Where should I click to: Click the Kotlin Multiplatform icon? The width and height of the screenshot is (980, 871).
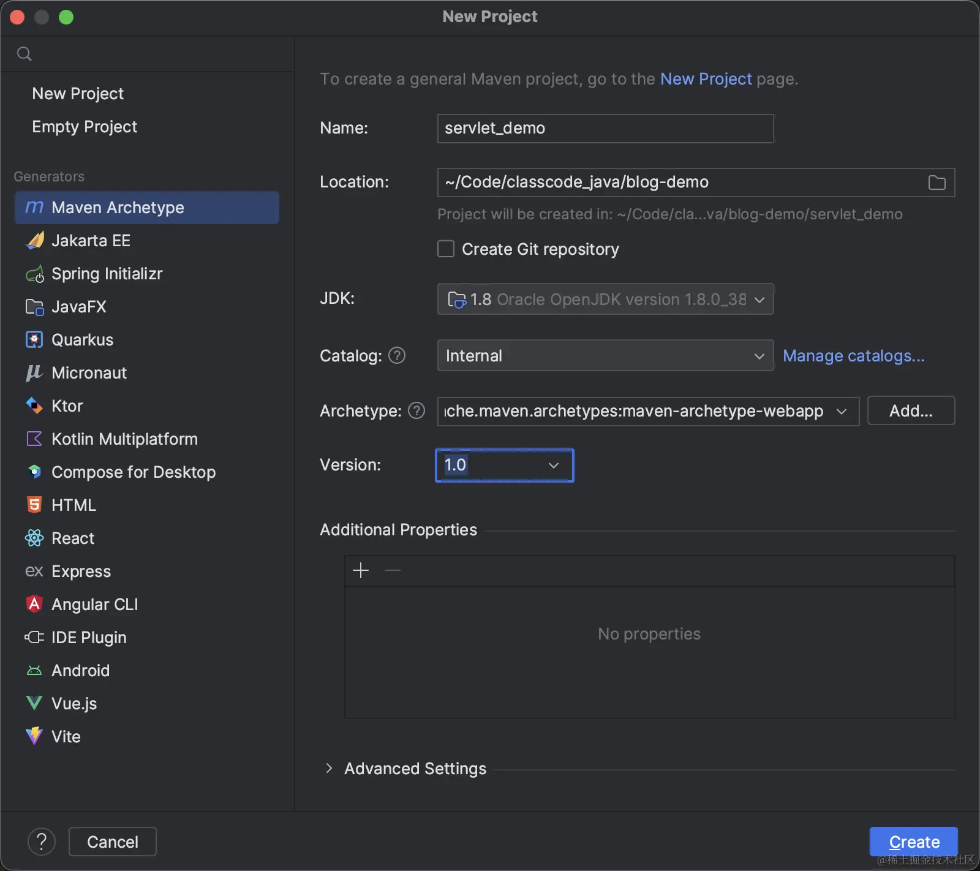point(34,439)
